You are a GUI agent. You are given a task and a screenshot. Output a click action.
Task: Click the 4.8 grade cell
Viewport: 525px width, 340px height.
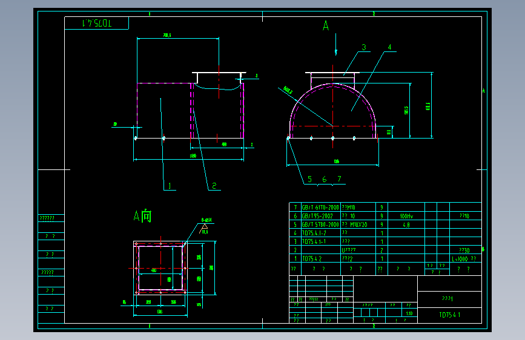pos(406,224)
